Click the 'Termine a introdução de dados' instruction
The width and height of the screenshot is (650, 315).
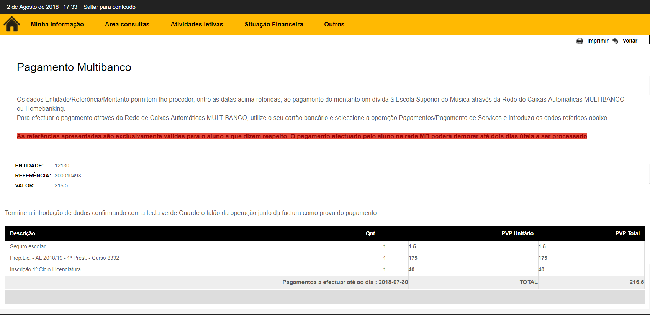point(192,213)
